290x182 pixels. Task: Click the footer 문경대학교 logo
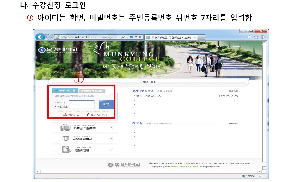pos(123,165)
